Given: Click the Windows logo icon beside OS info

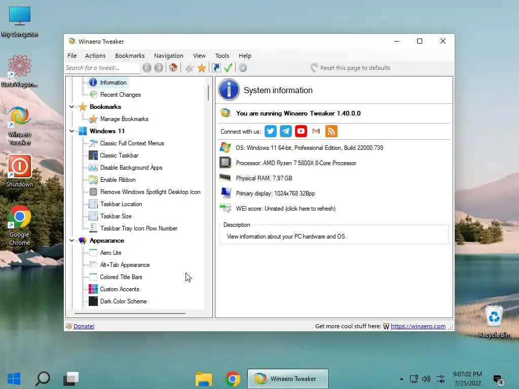Looking at the screenshot, I should (x=225, y=147).
